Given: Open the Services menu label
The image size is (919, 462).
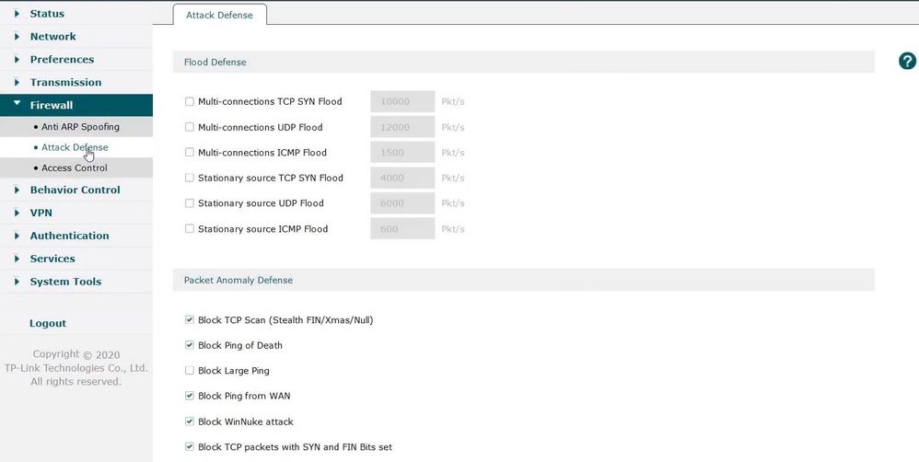Looking at the screenshot, I should pyautogui.click(x=52, y=259).
